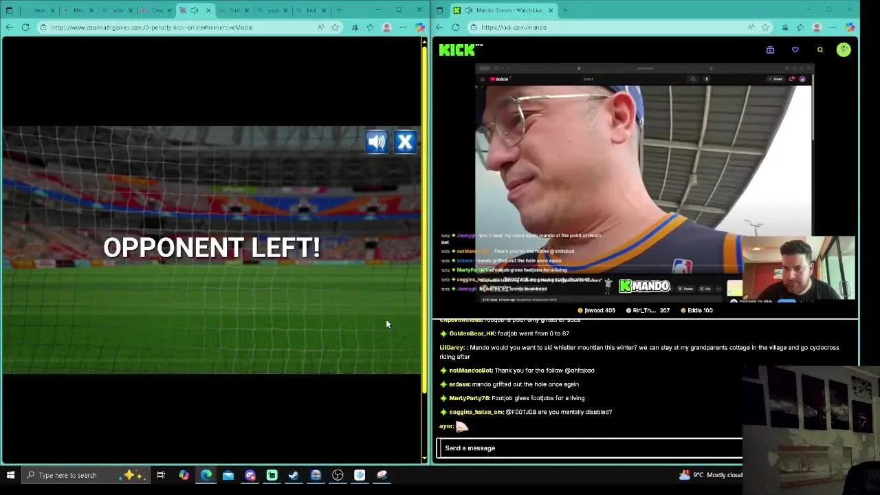Open extensions icon in Kick browser toolbar
Image resolution: width=880 pixels, height=495 pixels.
(x=784, y=27)
